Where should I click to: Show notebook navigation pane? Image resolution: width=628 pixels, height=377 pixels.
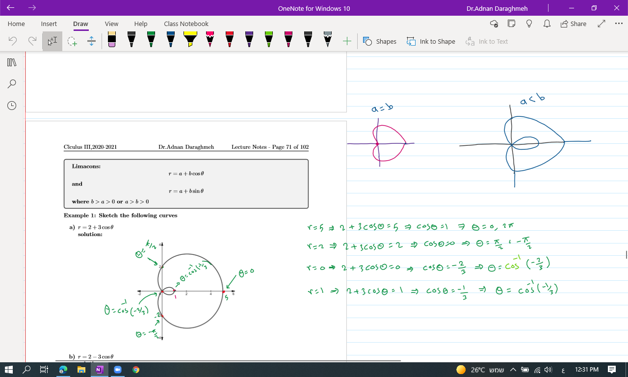(12, 62)
